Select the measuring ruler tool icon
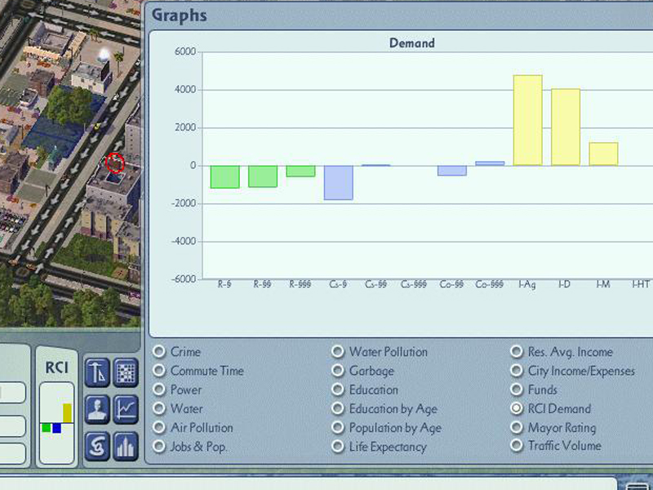The width and height of the screenshot is (653, 490). click(x=96, y=372)
